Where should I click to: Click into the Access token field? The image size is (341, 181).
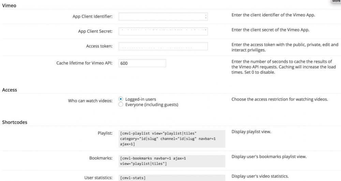click(x=163, y=46)
